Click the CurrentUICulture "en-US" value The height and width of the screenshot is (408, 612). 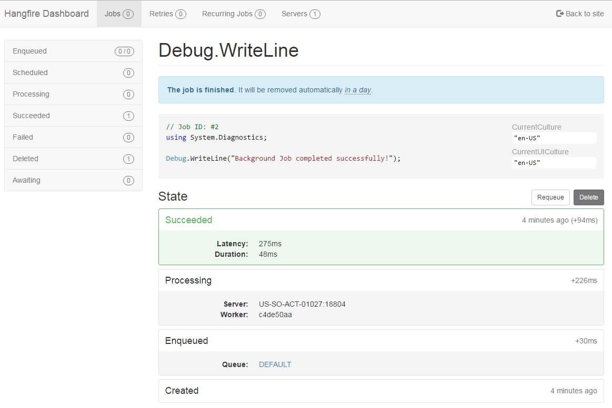(x=554, y=163)
